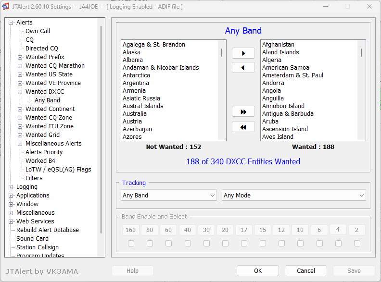Expand the Web Services tree node
Viewport: 381px width, 282px height.
coord(11,221)
